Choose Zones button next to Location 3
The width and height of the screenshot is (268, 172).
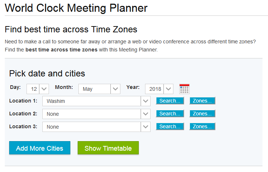pyautogui.click(x=202, y=126)
